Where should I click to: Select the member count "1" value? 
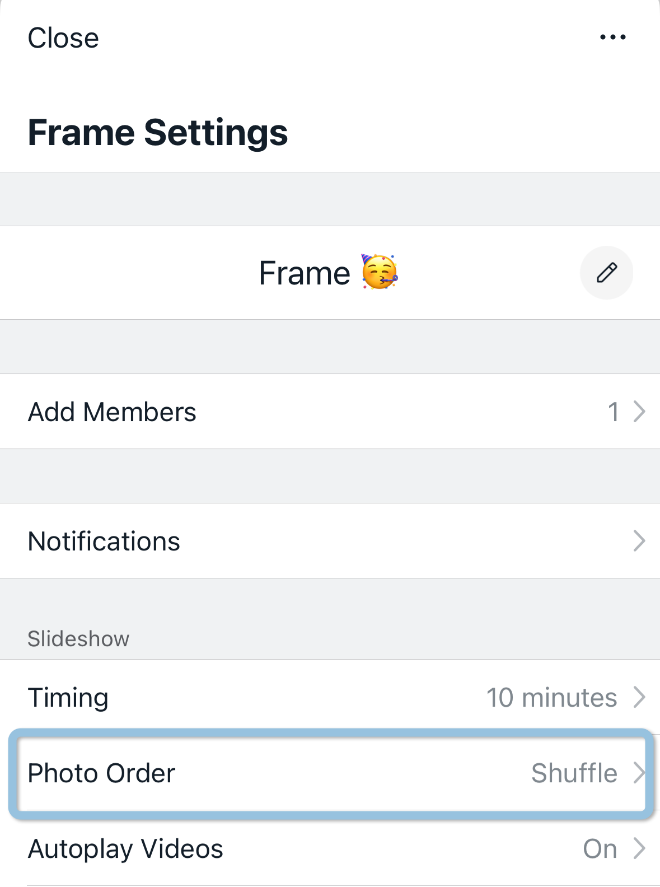614,412
